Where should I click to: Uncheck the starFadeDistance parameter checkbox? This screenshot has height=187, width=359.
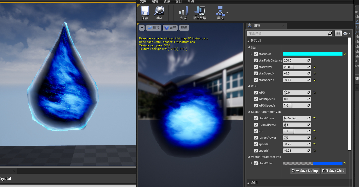256,60
